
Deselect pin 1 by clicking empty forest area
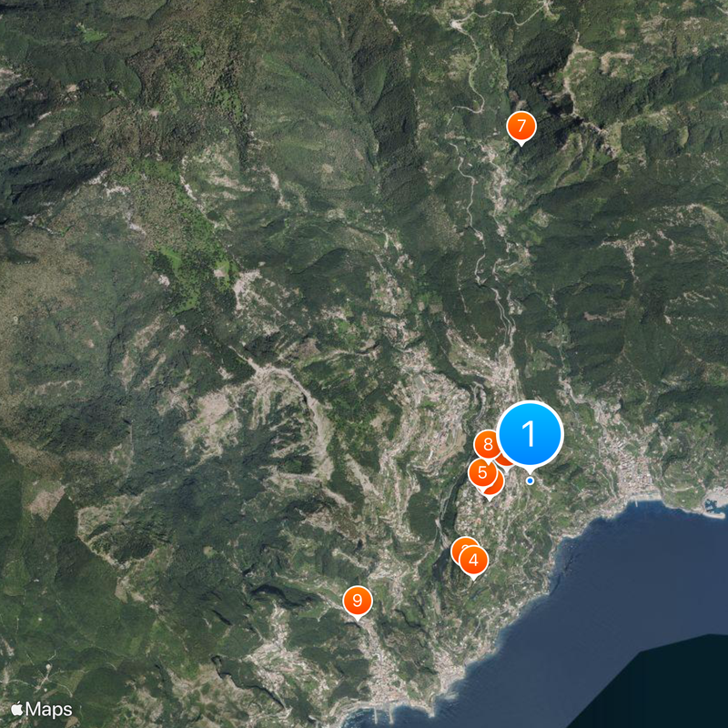tap(182, 227)
